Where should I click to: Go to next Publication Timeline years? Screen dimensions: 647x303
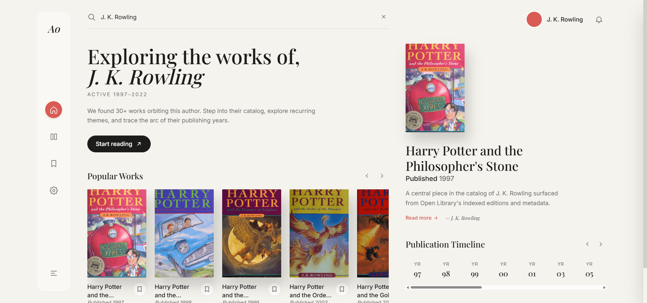point(600,244)
